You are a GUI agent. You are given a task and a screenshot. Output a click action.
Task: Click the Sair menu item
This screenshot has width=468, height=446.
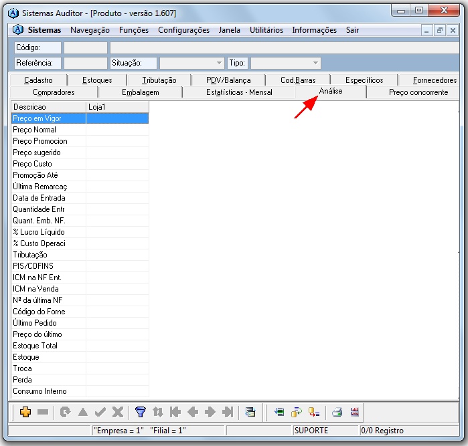click(352, 30)
